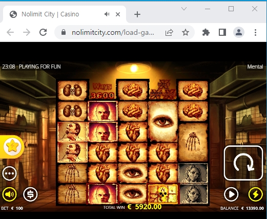
Task: Click the Mental game title label
Action: (255, 67)
